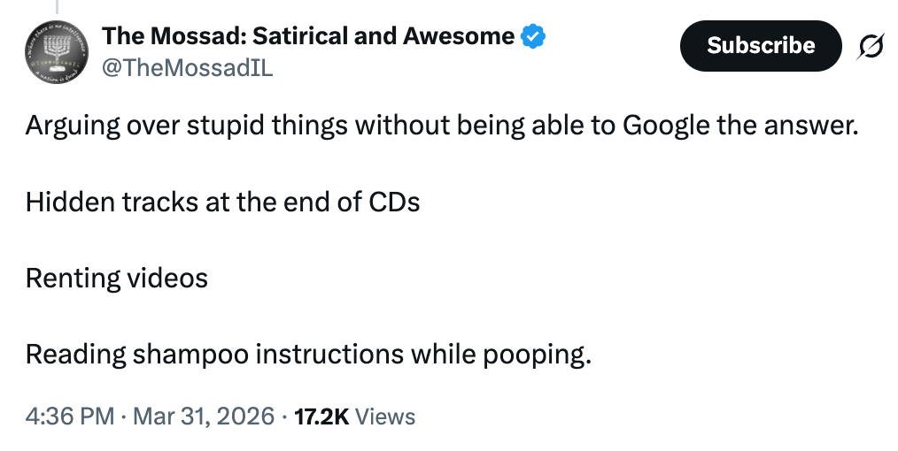Visit the @TheMossadIL handle link
The image size is (898, 451).
[188, 68]
